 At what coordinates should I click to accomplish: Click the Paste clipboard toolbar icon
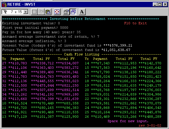click(48, 12)
